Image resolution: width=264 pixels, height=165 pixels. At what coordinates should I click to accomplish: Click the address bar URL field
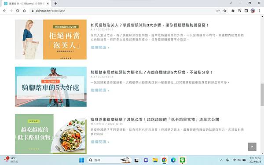(x=123, y=11)
